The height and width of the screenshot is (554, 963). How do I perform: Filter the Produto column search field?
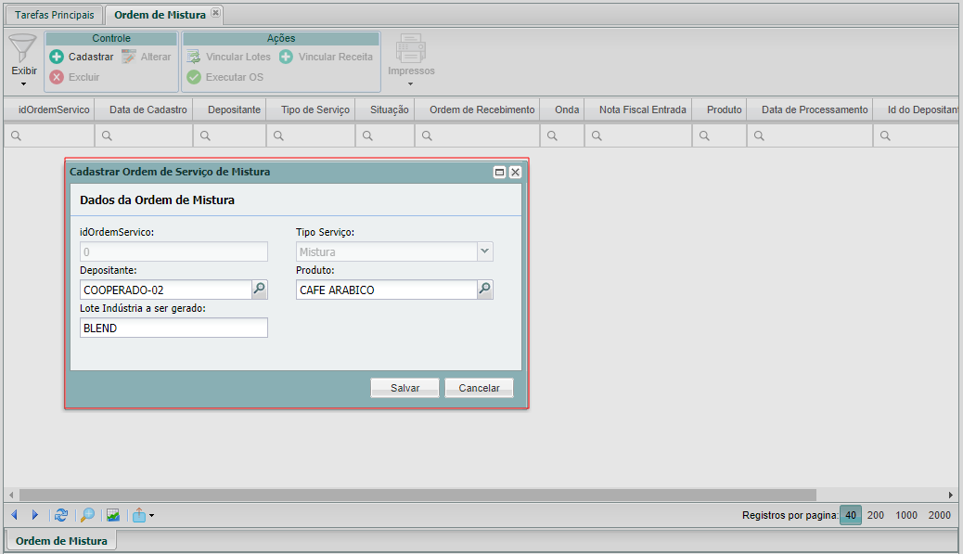coord(719,135)
